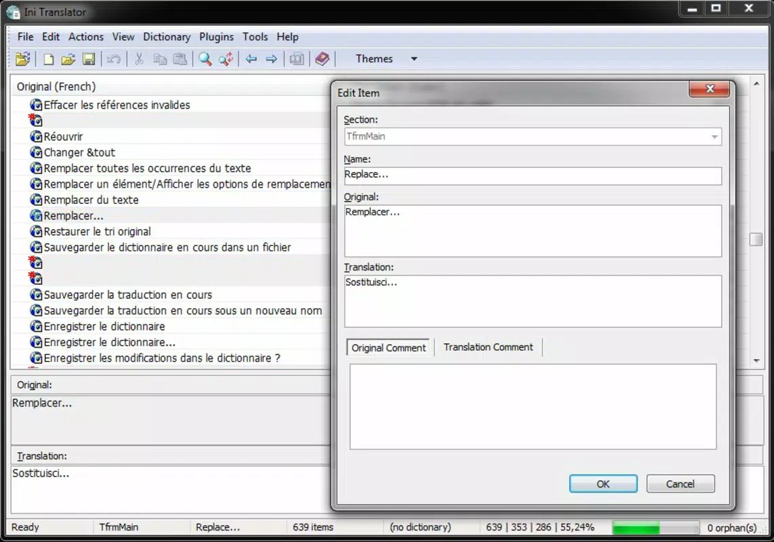Create a new translation with the blank page icon
The image size is (774, 542).
coord(48,59)
